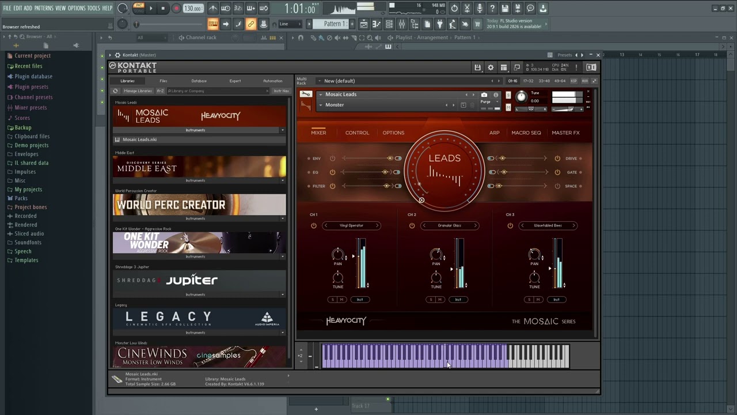Start playback with FL Studio play button
The height and width of the screenshot is (415, 737).
tap(151, 8)
